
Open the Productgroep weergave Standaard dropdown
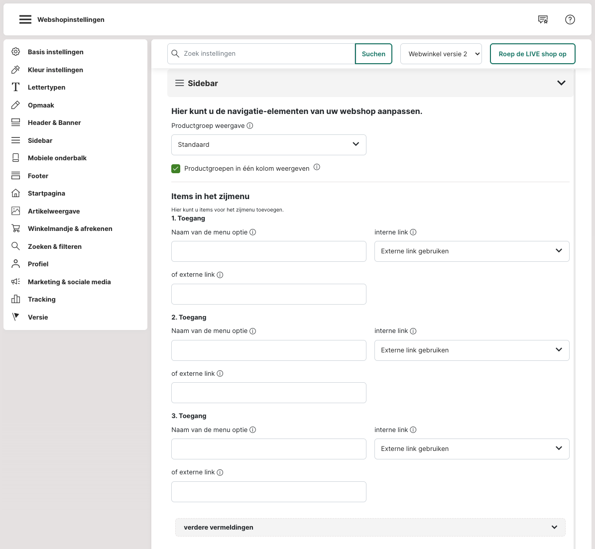[x=268, y=145]
